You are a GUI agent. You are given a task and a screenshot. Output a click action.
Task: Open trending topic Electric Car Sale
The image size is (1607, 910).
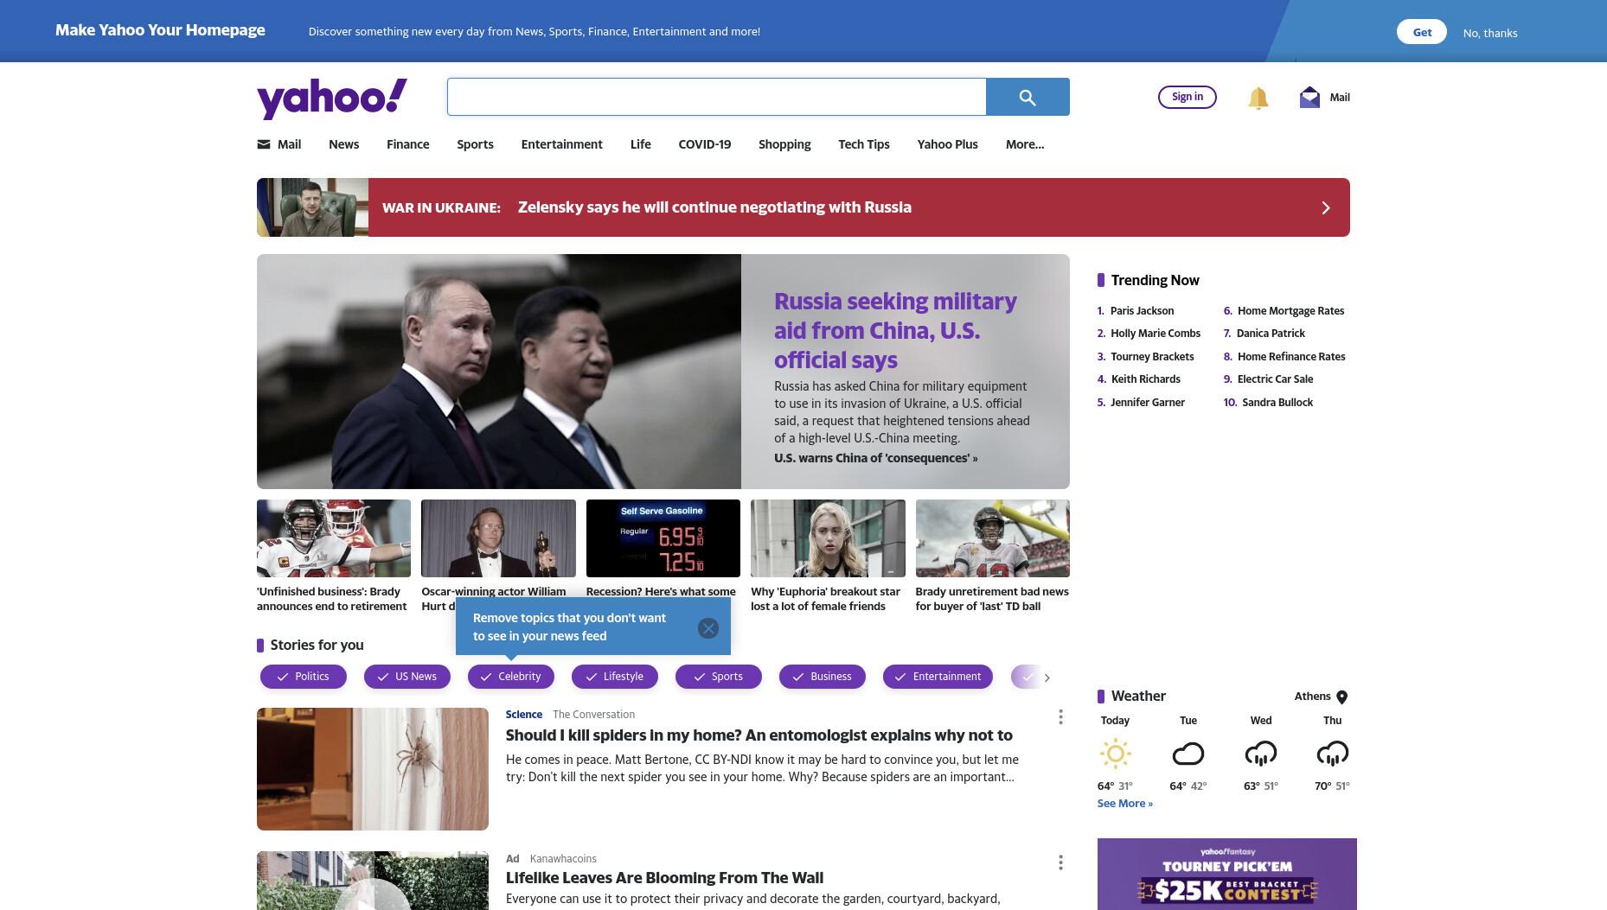pyautogui.click(x=1275, y=379)
